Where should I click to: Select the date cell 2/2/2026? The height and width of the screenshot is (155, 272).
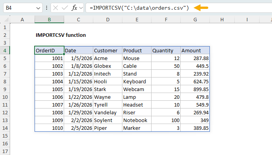click(78, 120)
